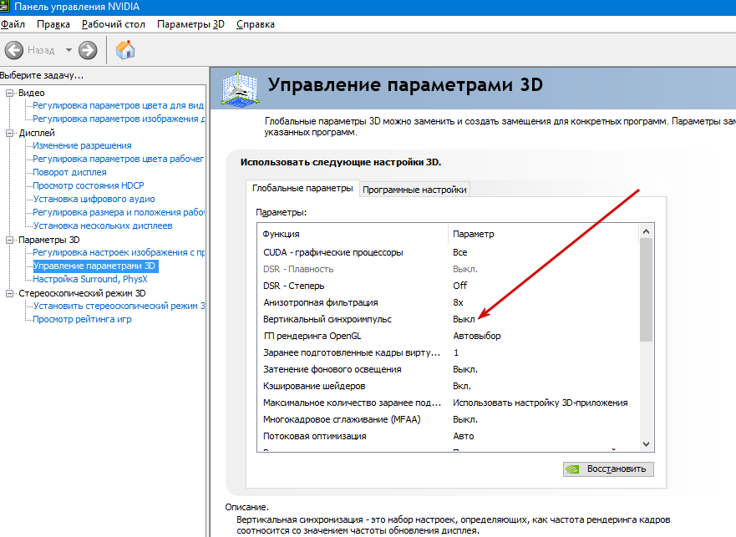736x537 pixels.
Task: Click the scroll down arrow in settings list
Action: (647, 444)
